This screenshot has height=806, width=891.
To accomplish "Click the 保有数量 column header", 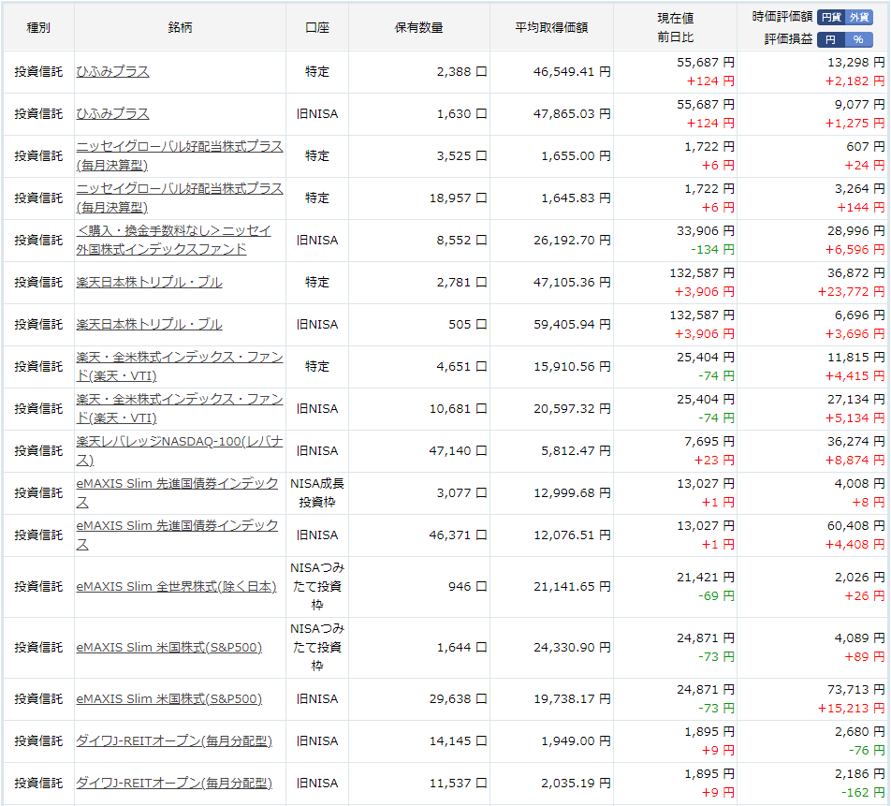I will (x=418, y=28).
